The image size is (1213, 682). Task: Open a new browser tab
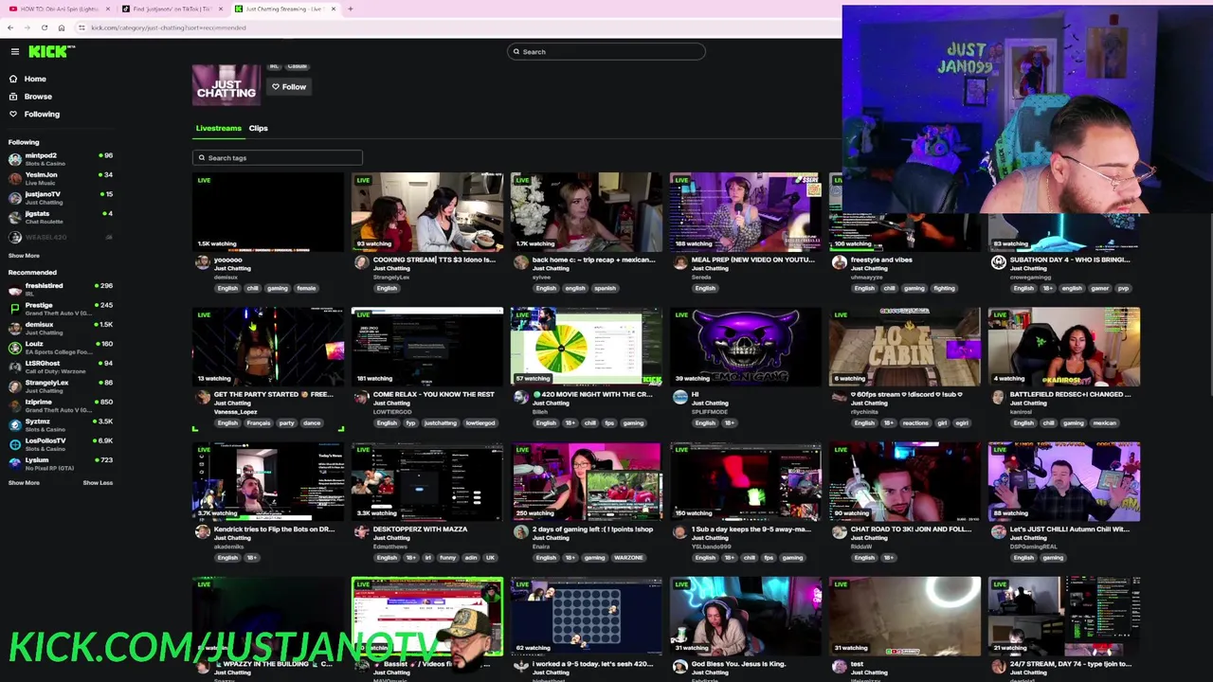point(350,9)
